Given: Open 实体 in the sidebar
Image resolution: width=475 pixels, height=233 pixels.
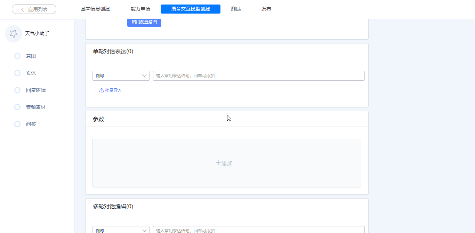Looking at the screenshot, I should 31,73.
